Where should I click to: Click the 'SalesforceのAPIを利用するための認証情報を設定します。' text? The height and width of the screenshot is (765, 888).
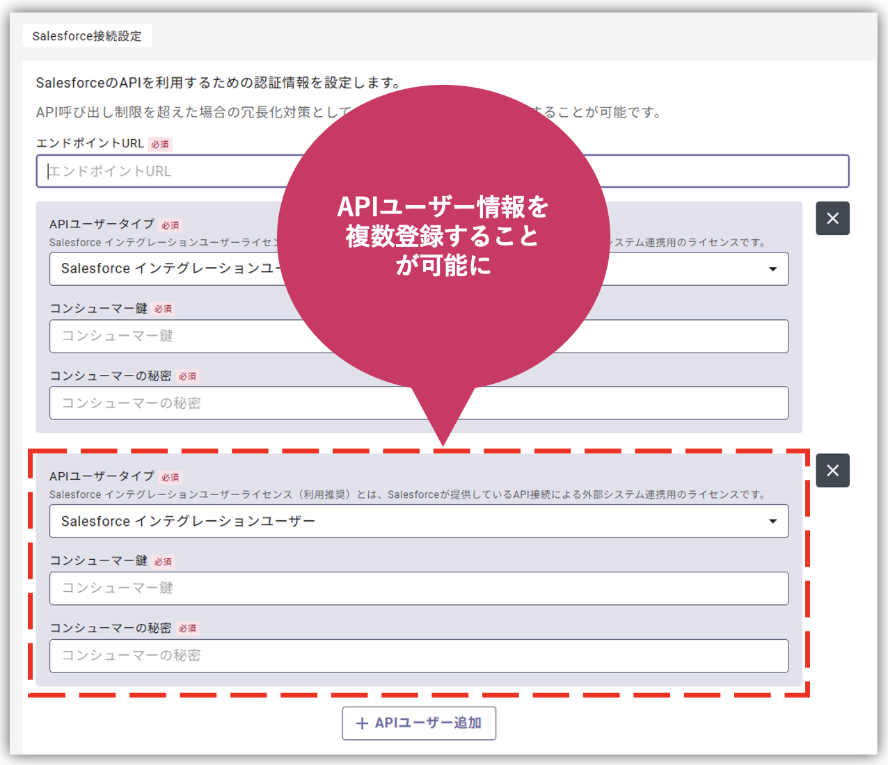coord(220,83)
